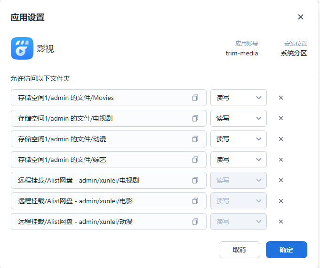Click the 存储空间1/admin 的文件/Movies path field
Screen dimensions: 320x268
pos(109,98)
